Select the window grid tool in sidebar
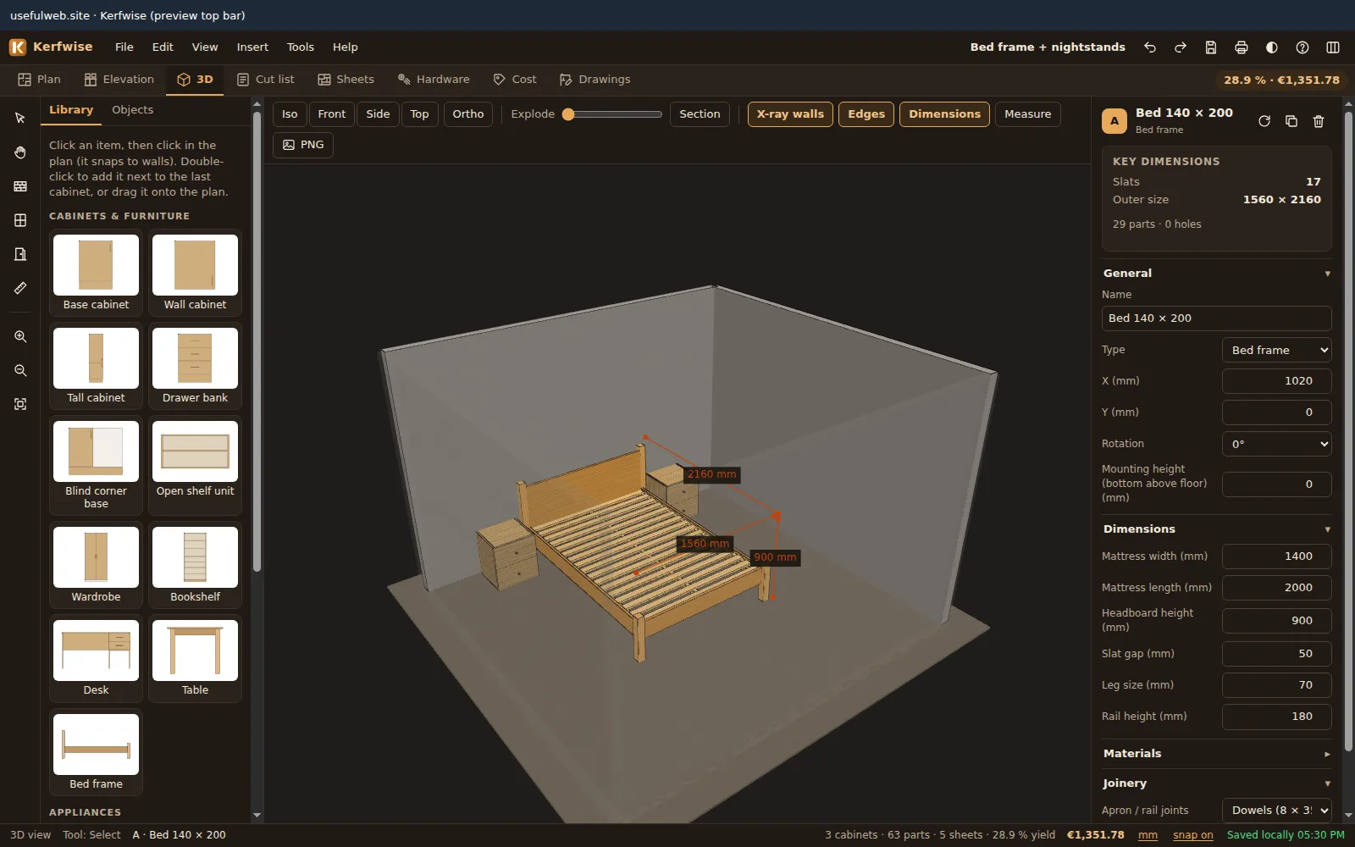Viewport: 1355px width, 847px height. tap(20, 220)
